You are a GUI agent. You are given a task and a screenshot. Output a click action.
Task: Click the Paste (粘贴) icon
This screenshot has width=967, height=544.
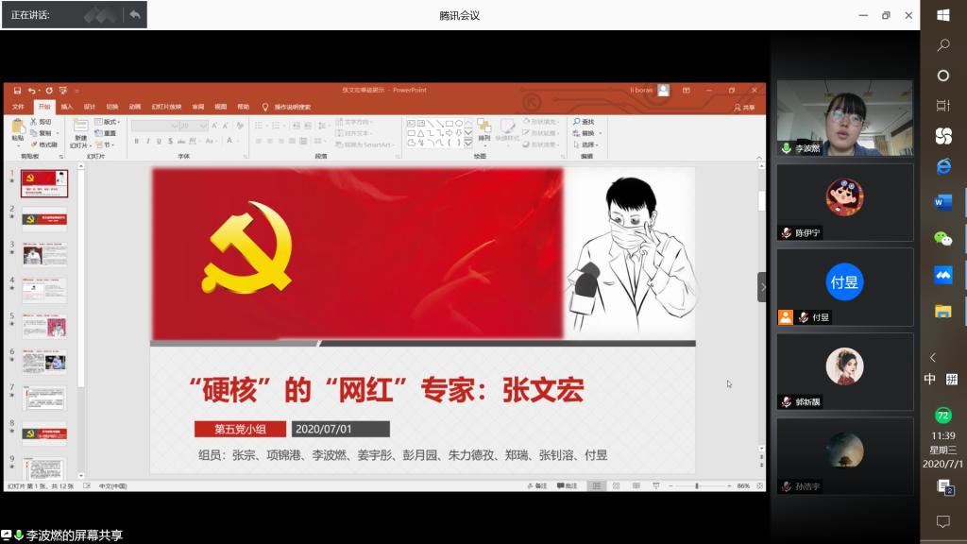[18, 130]
